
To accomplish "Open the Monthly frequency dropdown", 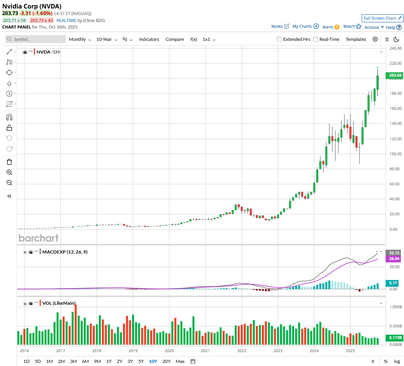I will (x=80, y=39).
